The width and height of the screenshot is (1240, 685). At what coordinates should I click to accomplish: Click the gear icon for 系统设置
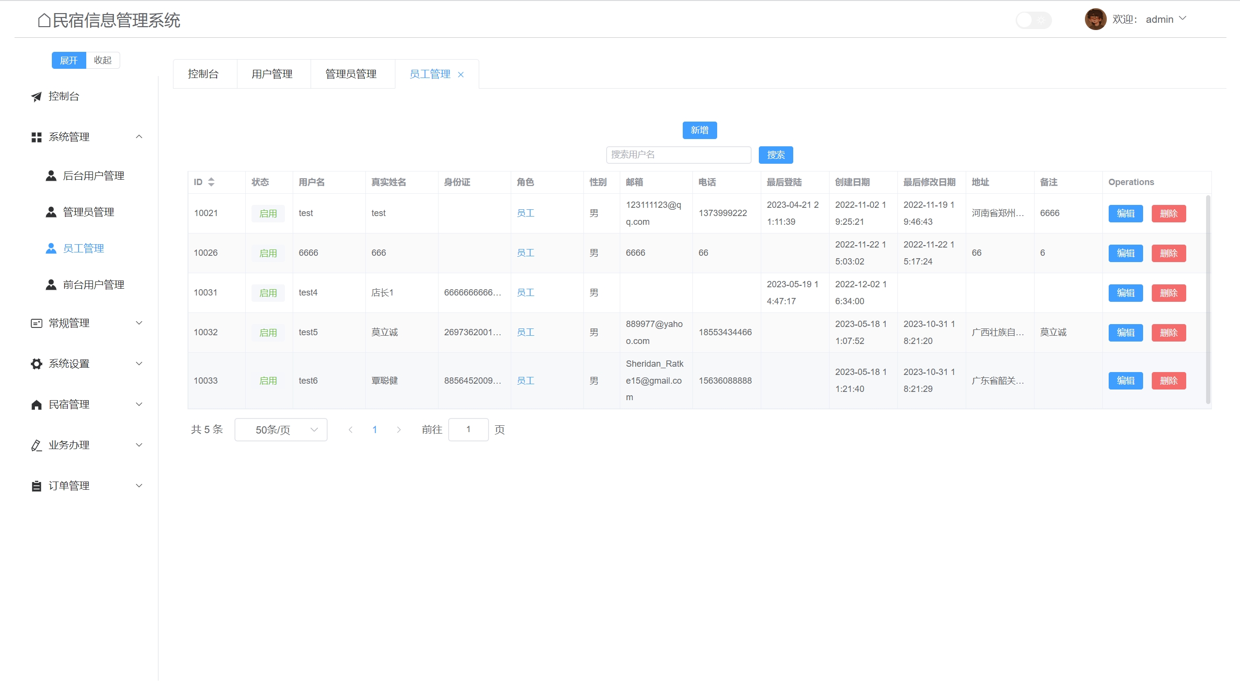tap(36, 364)
